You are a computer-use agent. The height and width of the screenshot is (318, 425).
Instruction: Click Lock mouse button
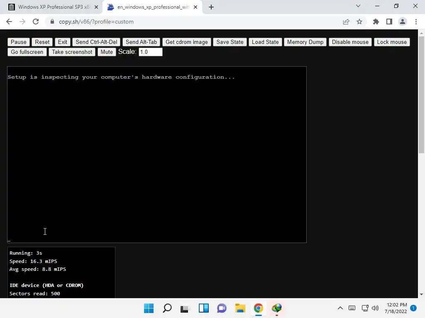point(392,42)
